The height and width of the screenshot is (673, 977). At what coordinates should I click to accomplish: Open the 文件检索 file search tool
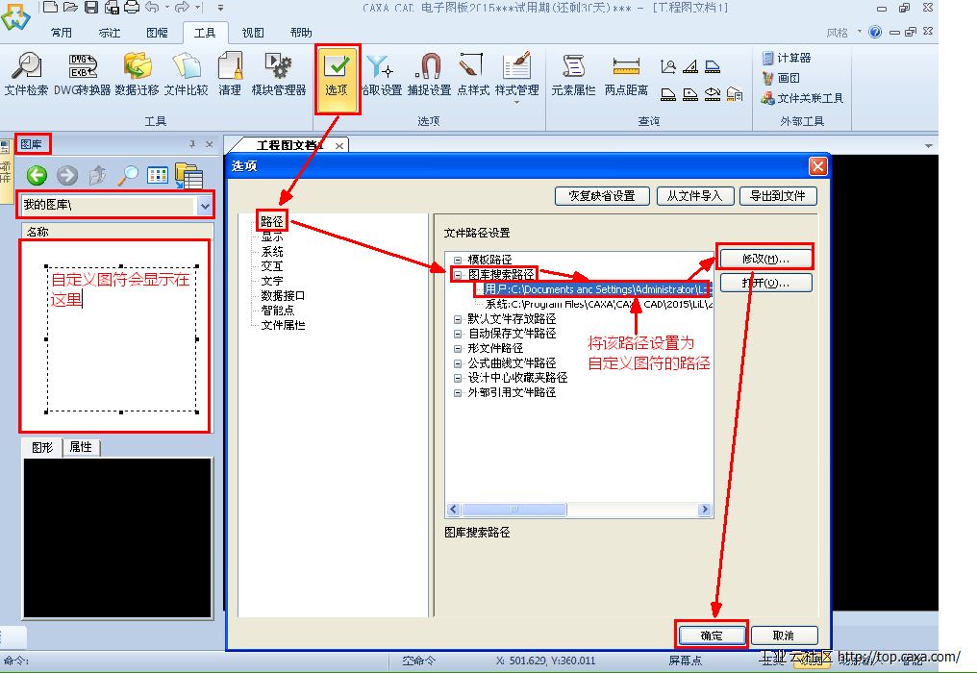pyautogui.click(x=26, y=75)
